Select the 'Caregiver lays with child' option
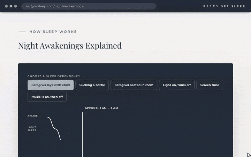The height and width of the screenshot is (157, 251). tap(51, 85)
